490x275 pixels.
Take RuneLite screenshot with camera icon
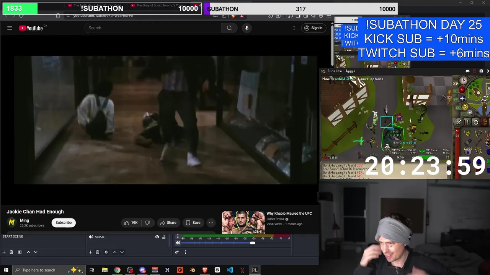pos(481,71)
